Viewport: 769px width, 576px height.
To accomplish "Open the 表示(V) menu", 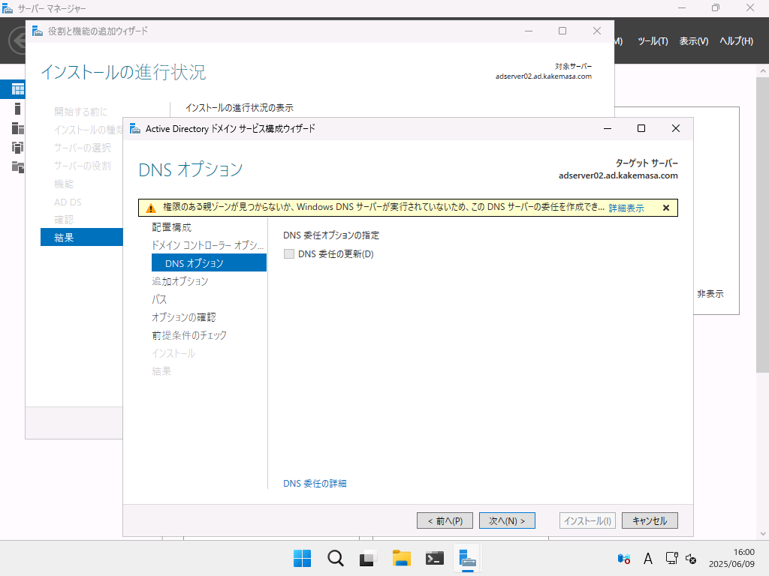I will (693, 41).
